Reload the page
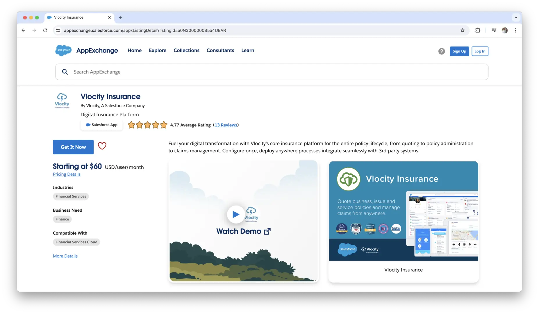The height and width of the screenshot is (314, 539). click(x=45, y=30)
